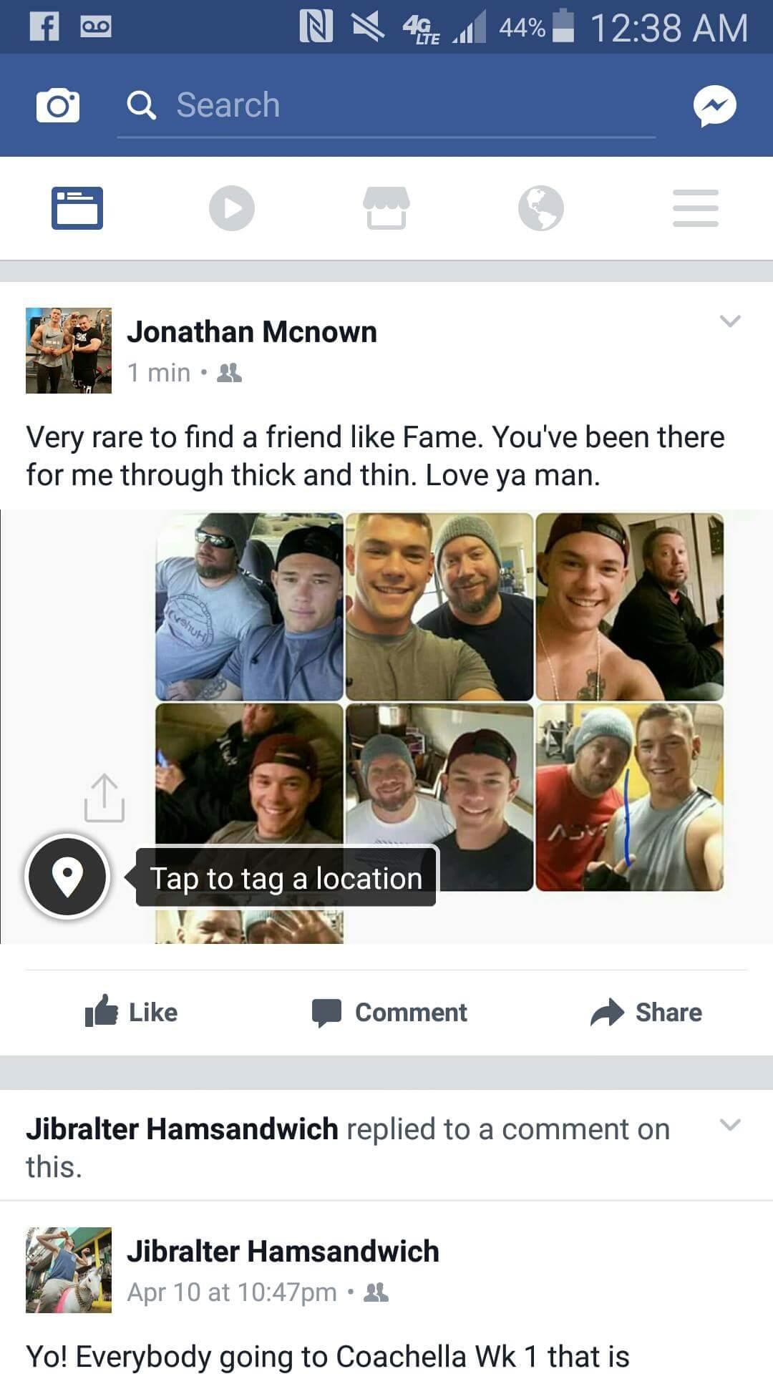
Task: Open the Videos play tab
Action: [x=232, y=208]
